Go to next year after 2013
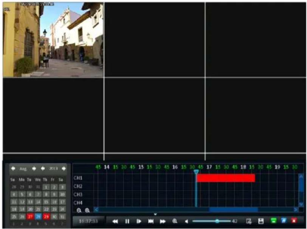This screenshot has width=307, height=229. click(64, 168)
